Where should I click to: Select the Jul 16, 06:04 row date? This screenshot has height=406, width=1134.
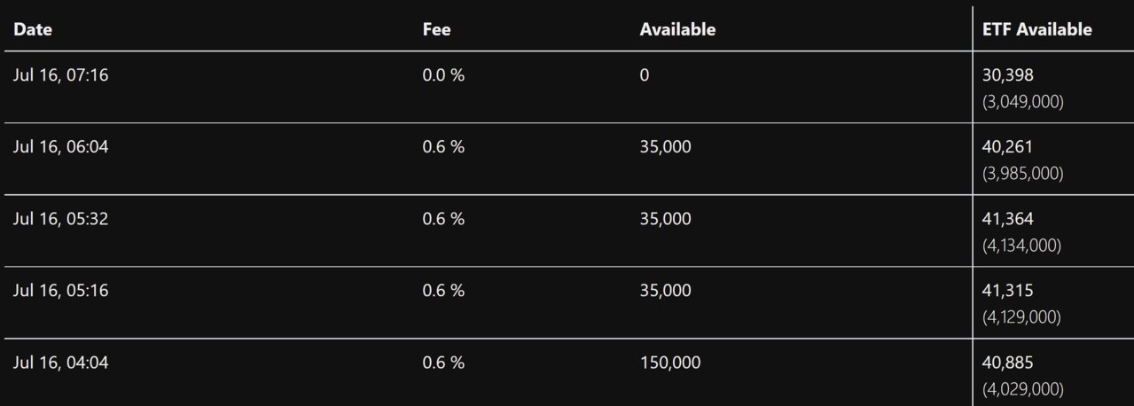click(60, 147)
